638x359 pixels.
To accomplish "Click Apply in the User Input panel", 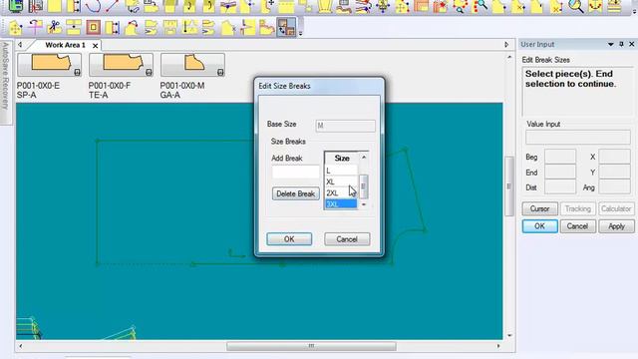I will point(616,226).
